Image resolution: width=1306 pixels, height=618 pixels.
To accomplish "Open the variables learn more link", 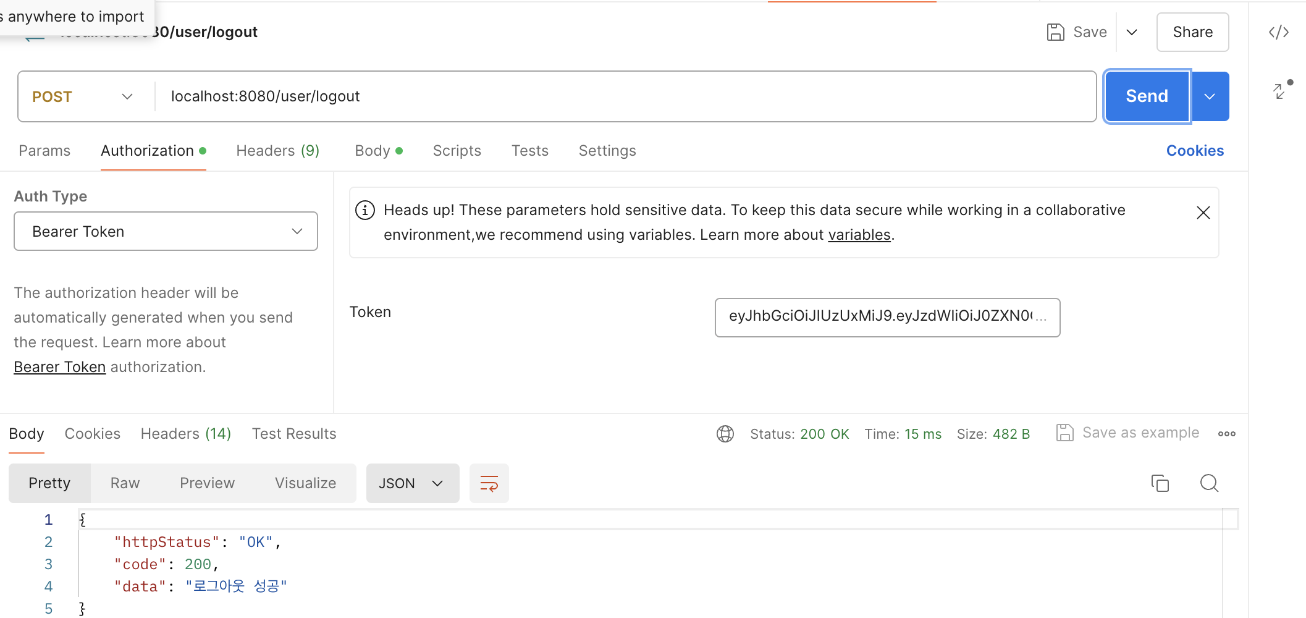I will click(859, 235).
